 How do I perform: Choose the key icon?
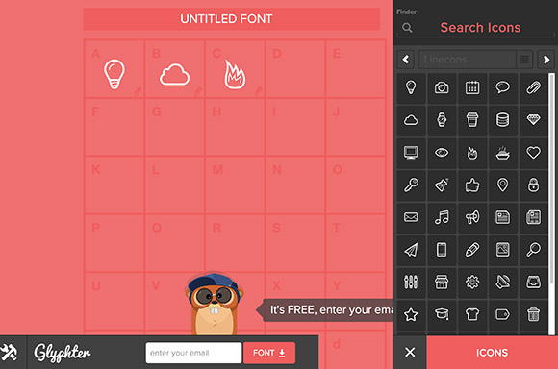(411, 185)
